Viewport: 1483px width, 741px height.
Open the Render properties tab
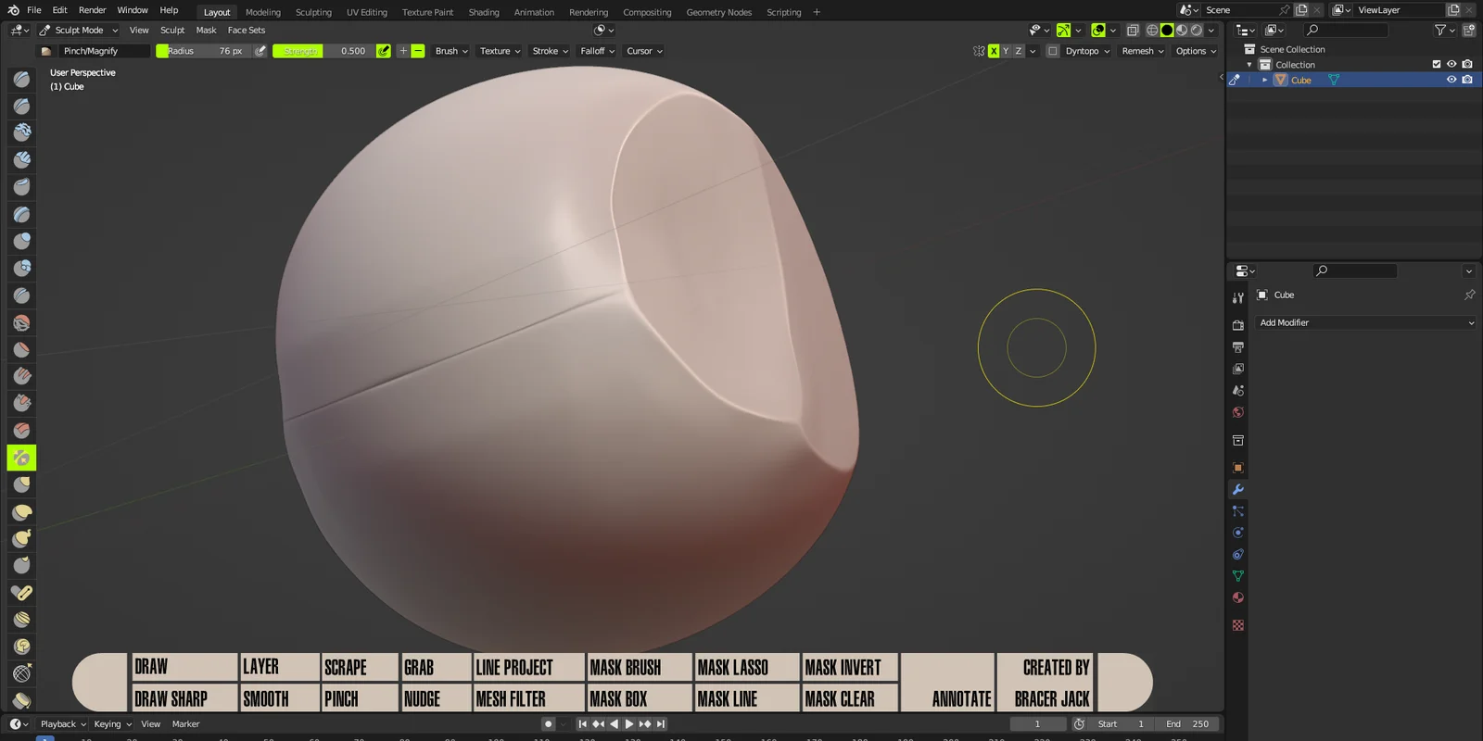click(x=1237, y=325)
